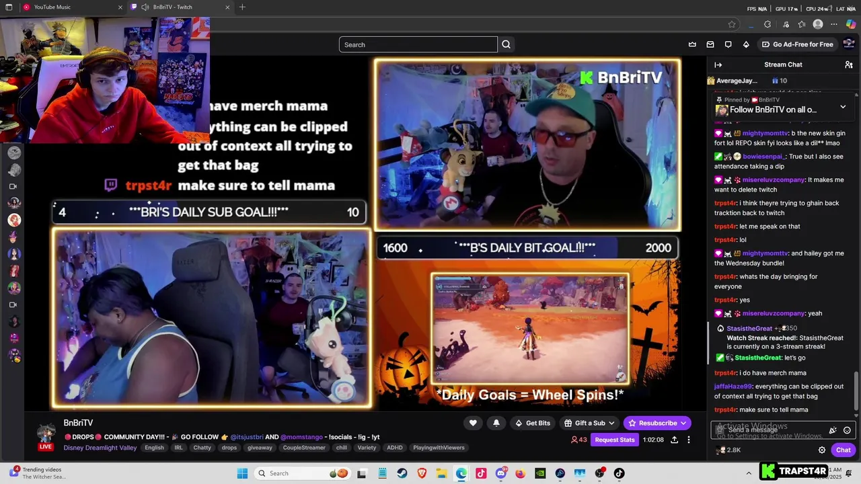This screenshot has height=484, width=861.
Task: Select the PlayingwithViewers tag
Action: pyautogui.click(x=438, y=448)
